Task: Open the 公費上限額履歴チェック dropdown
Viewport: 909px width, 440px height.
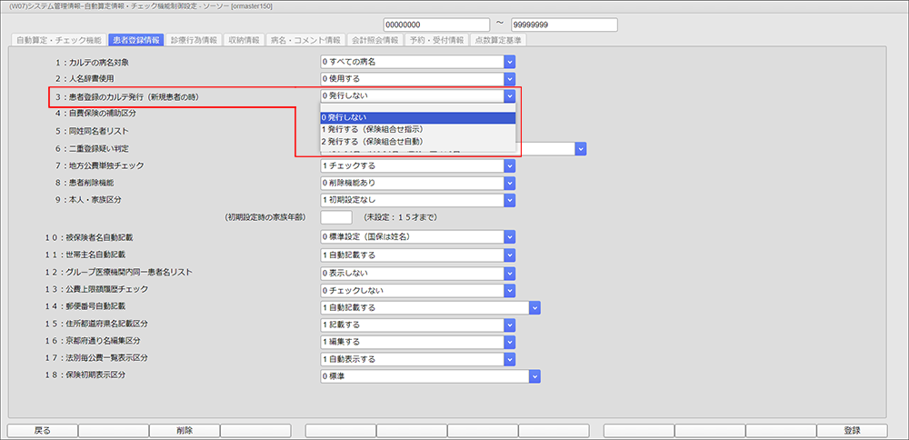Action: (x=510, y=290)
